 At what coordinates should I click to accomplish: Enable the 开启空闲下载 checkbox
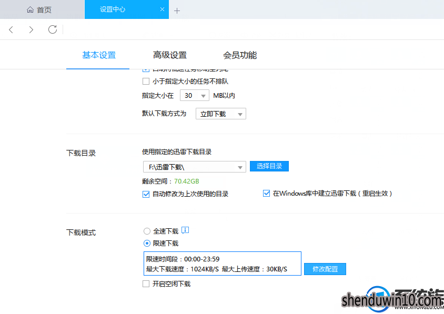pos(146,283)
